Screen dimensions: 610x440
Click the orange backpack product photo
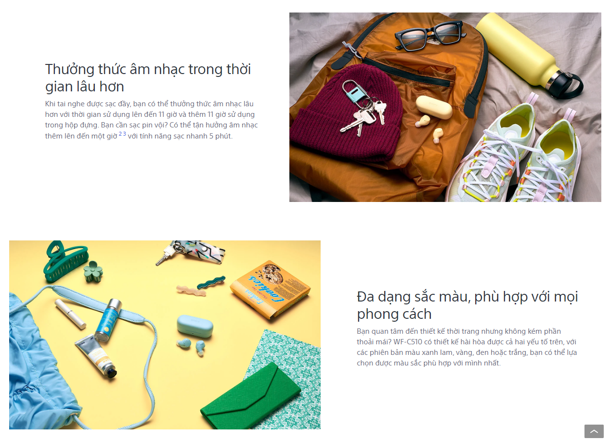(445, 107)
